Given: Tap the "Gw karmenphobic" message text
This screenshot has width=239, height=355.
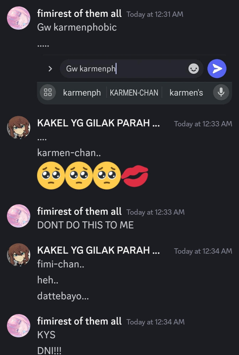Looking at the screenshot, I should (x=77, y=27).
